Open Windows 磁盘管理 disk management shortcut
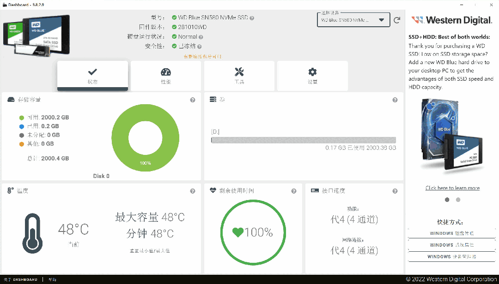The width and height of the screenshot is (499, 284). (x=452, y=233)
